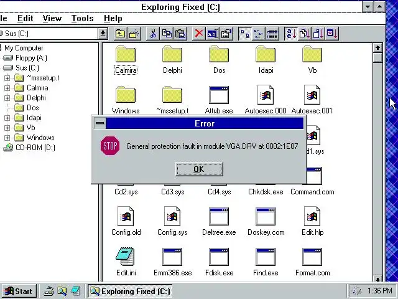Open the Start menu
Viewport: 398px width, 299px height.
[x=19, y=291]
